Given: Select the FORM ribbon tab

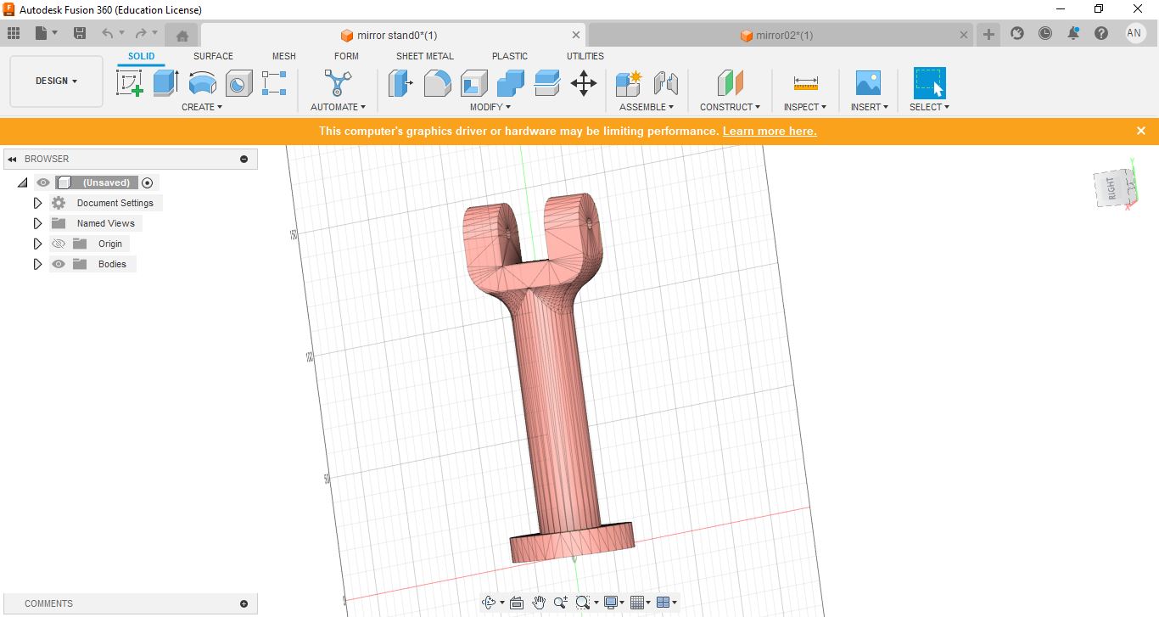Looking at the screenshot, I should (x=346, y=56).
